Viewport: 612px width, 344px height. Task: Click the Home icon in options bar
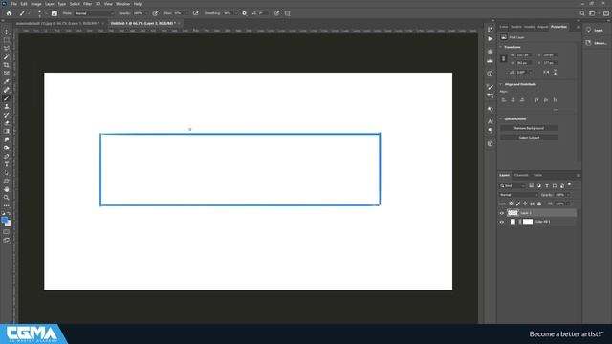9,13
